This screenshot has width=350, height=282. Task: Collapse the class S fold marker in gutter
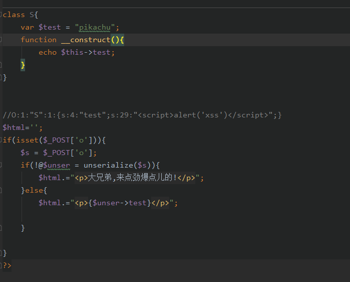click(1, 15)
